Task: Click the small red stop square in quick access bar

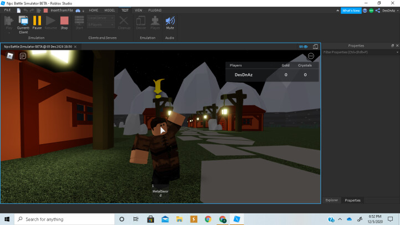Action: coord(45,11)
